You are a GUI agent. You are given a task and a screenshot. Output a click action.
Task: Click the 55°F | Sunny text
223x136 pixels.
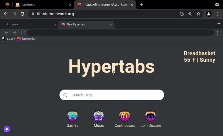200,60
